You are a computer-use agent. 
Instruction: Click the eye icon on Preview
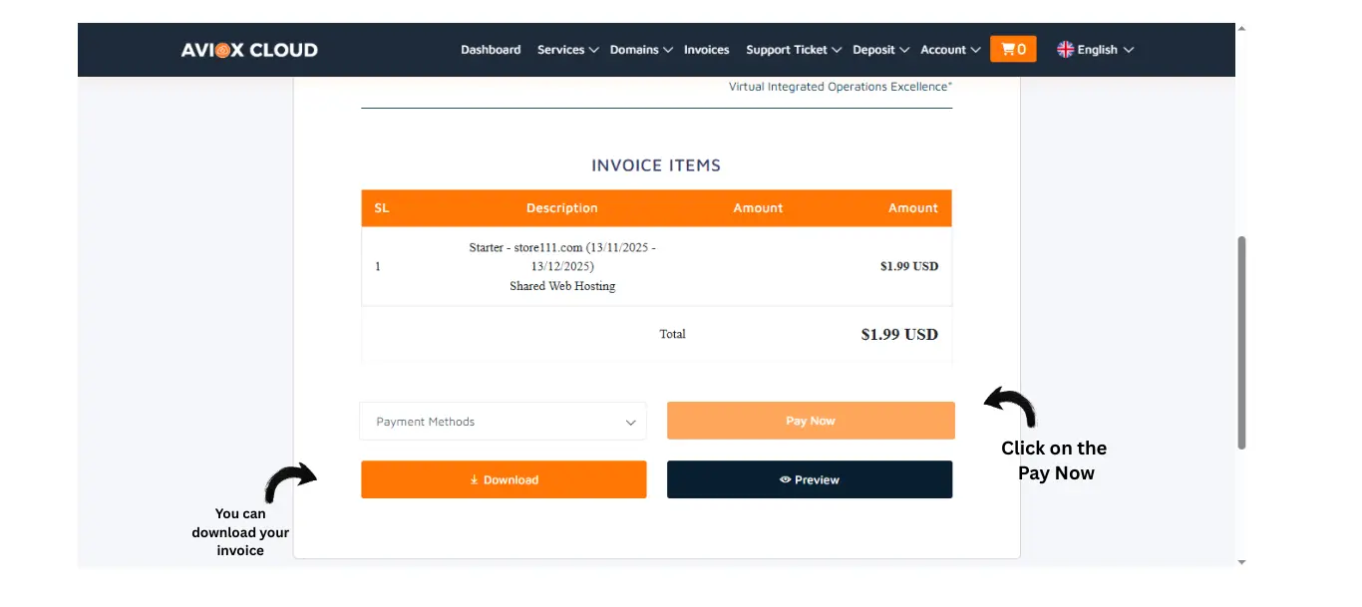point(785,480)
